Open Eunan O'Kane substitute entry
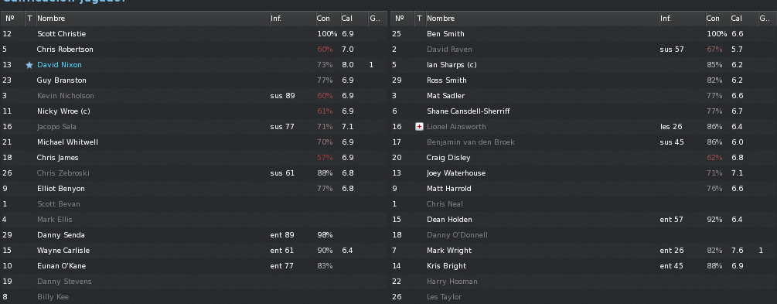The image size is (777, 304). [x=61, y=266]
